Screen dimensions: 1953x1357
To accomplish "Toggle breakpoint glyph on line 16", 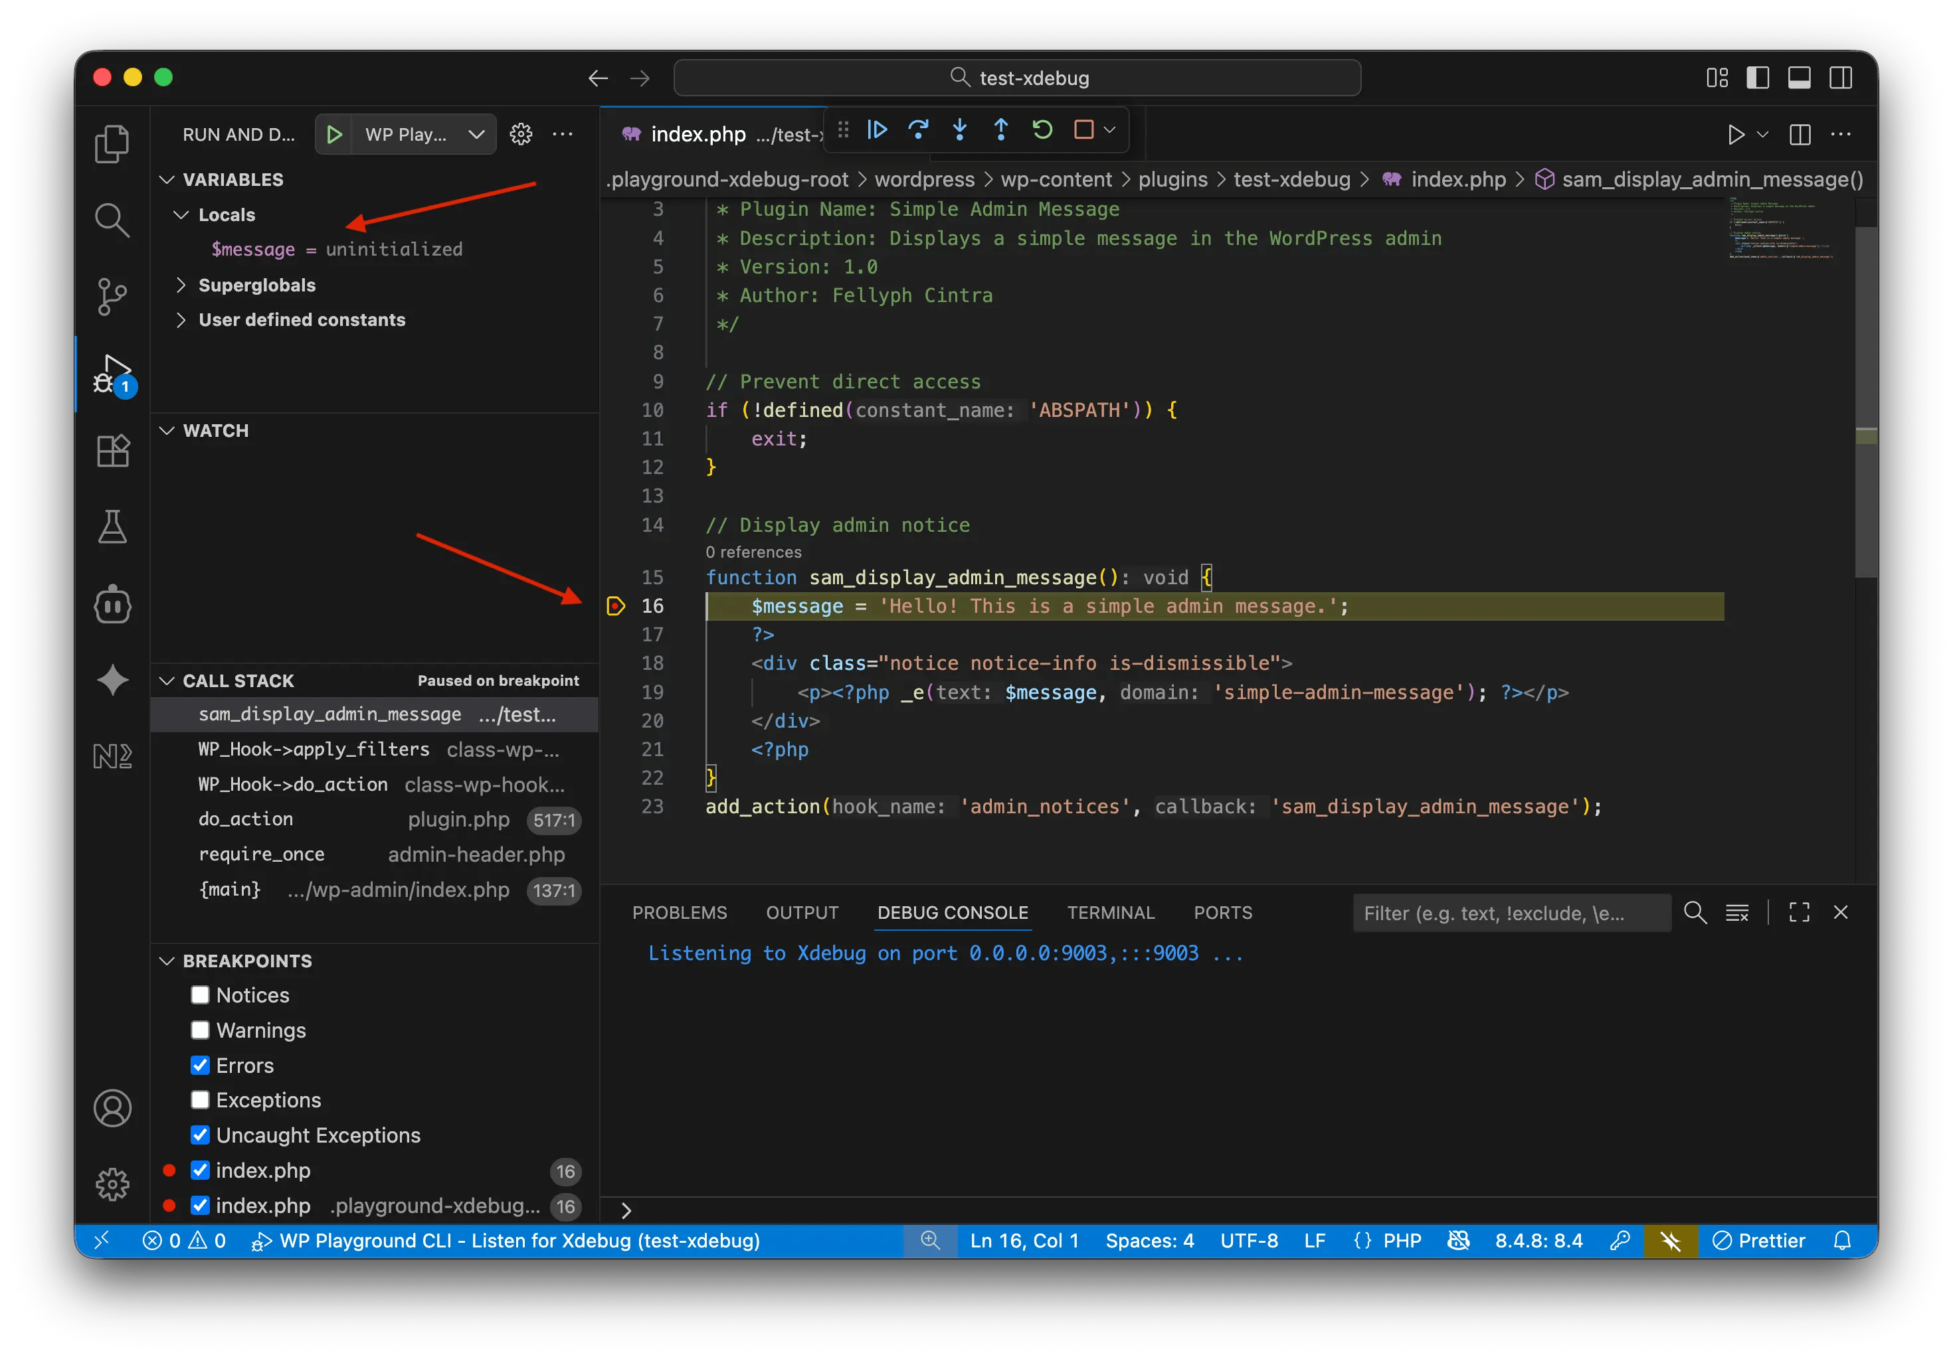I will (616, 606).
